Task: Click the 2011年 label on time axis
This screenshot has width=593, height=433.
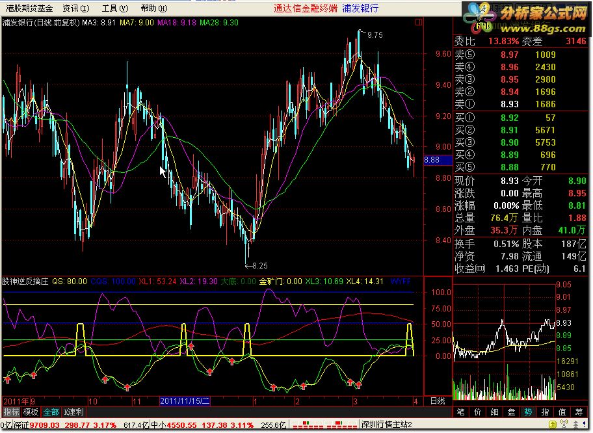Action: tap(16, 401)
